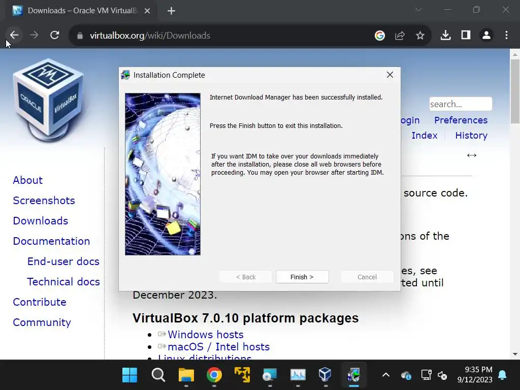The width and height of the screenshot is (520, 390).
Task: Click the page width toggle arrows
Action: pos(472,155)
